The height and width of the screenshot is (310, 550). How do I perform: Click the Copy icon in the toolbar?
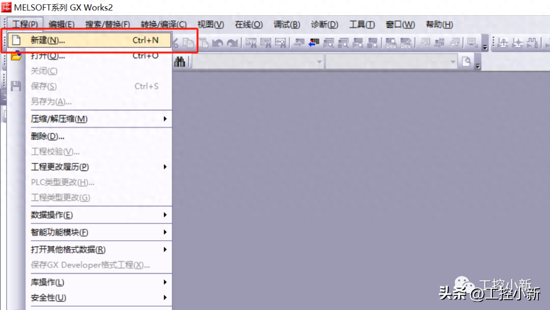pyautogui.click(x=189, y=43)
